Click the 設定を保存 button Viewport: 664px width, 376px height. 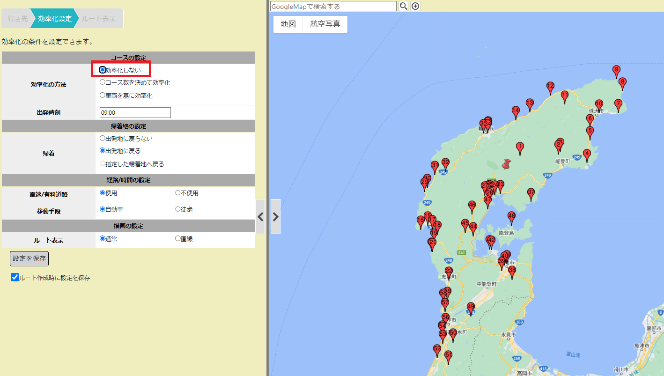(x=29, y=258)
